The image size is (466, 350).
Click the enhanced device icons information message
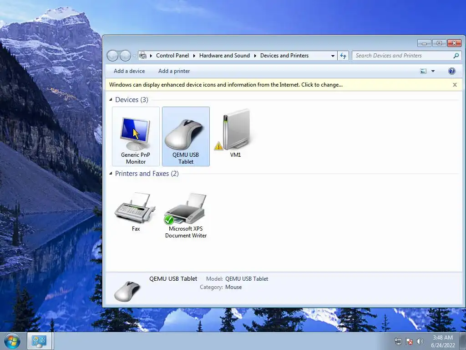(x=226, y=85)
